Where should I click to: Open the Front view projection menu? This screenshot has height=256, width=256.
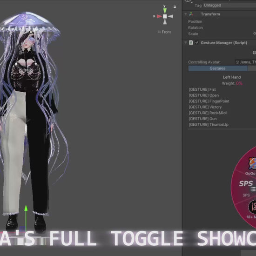coord(164,32)
